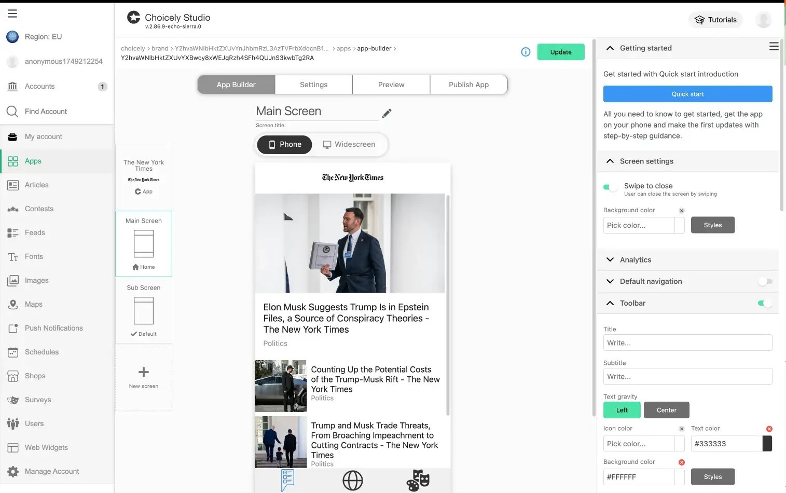Open My account

coord(57,136)
